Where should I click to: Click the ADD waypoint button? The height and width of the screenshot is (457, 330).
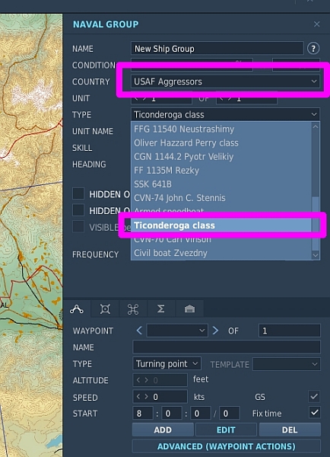coord(163,430)
